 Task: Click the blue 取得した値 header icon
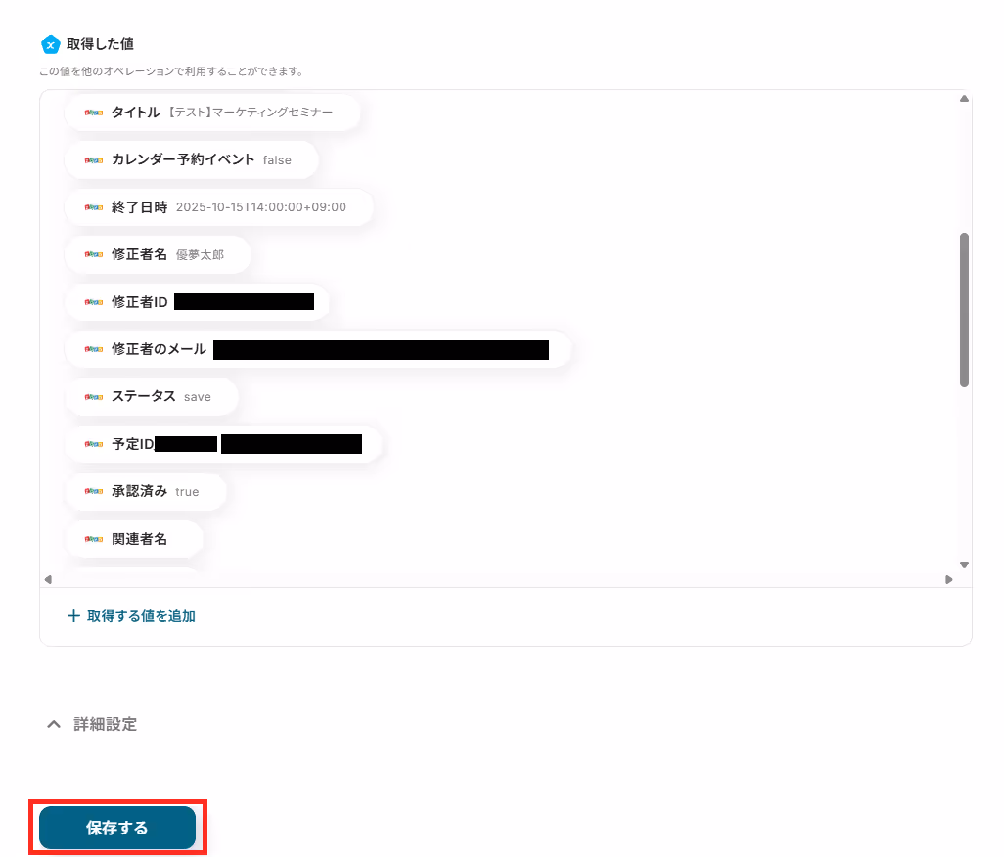[51, 44]
